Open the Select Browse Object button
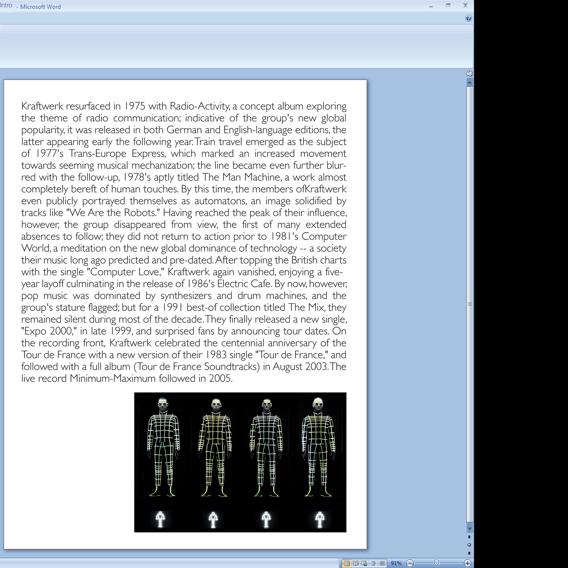Screen dimensions: 568x568 pyautogui.click(x=469, y=545)
